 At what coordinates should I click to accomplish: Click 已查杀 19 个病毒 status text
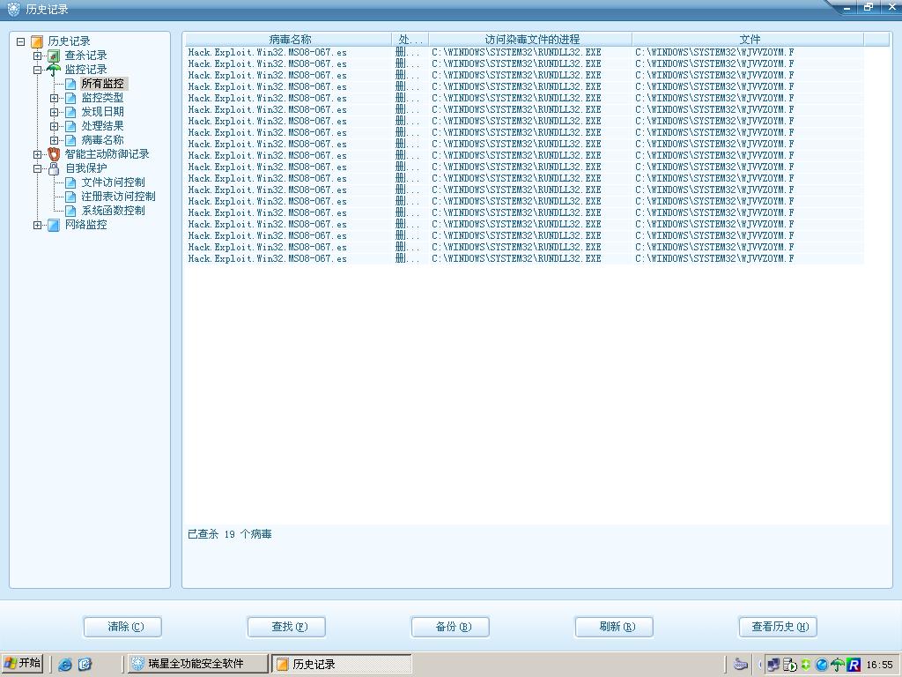tap(230, 534)
